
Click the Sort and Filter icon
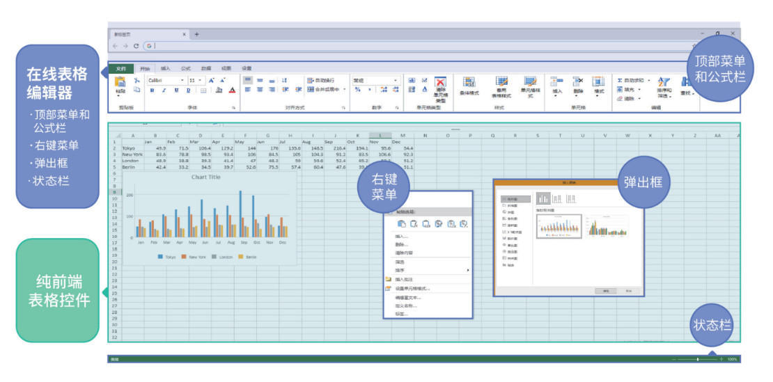(664, 83)
